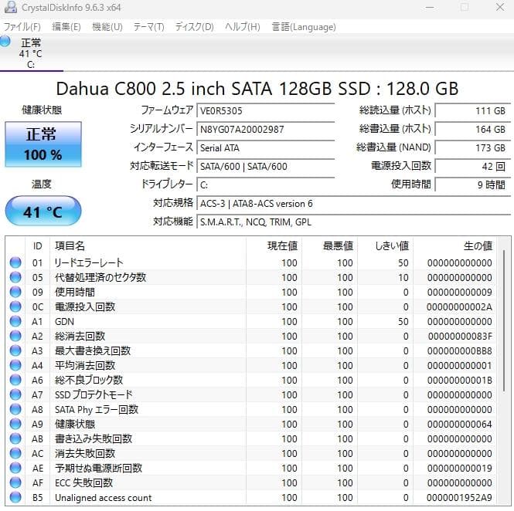Click the 電源投入回数 value 42 回
This screenshot has height=511, width=514.
point(473,166)
